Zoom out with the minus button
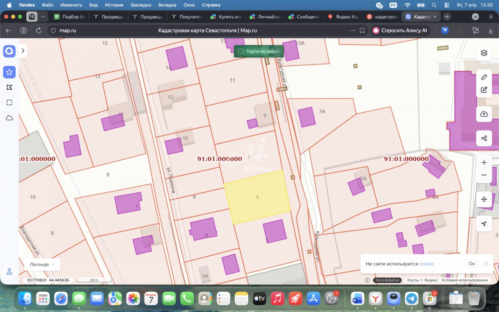Image resolution: width=499 pixels, height=312 pixels. pos(484,175)
